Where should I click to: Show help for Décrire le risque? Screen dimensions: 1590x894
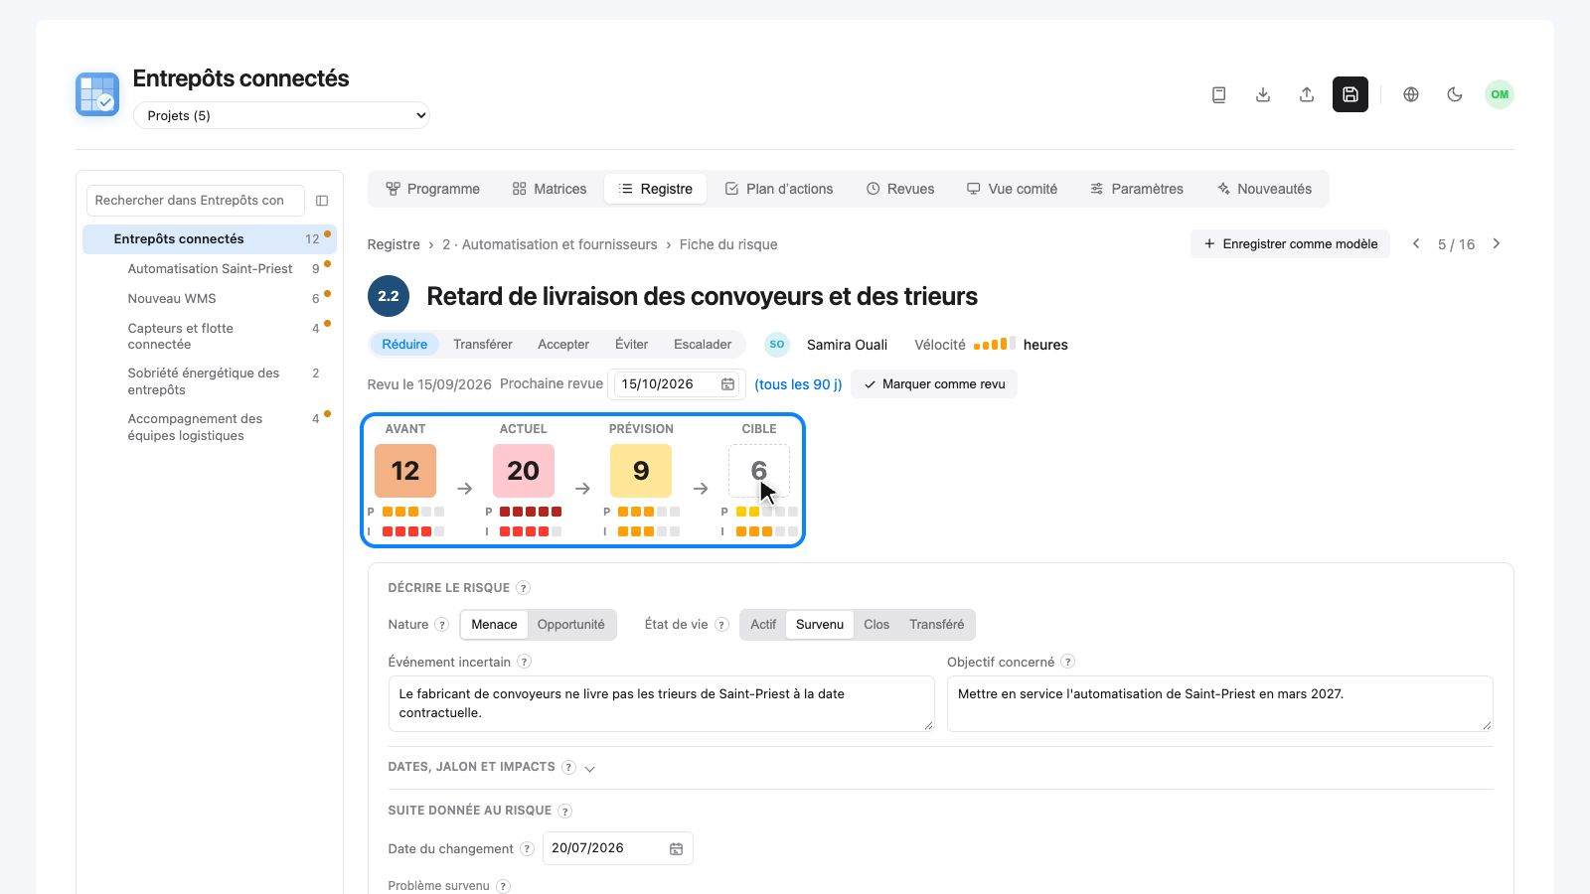[x=524, y=588]
